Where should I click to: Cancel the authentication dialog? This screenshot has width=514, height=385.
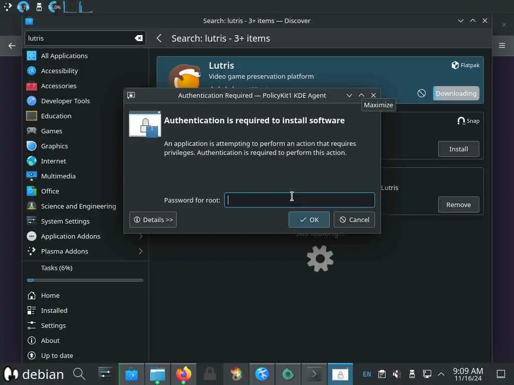(x=354, y=220)
